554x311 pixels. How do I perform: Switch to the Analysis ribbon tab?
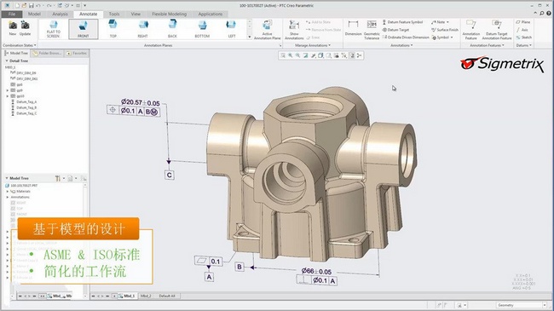coord(60,14)
